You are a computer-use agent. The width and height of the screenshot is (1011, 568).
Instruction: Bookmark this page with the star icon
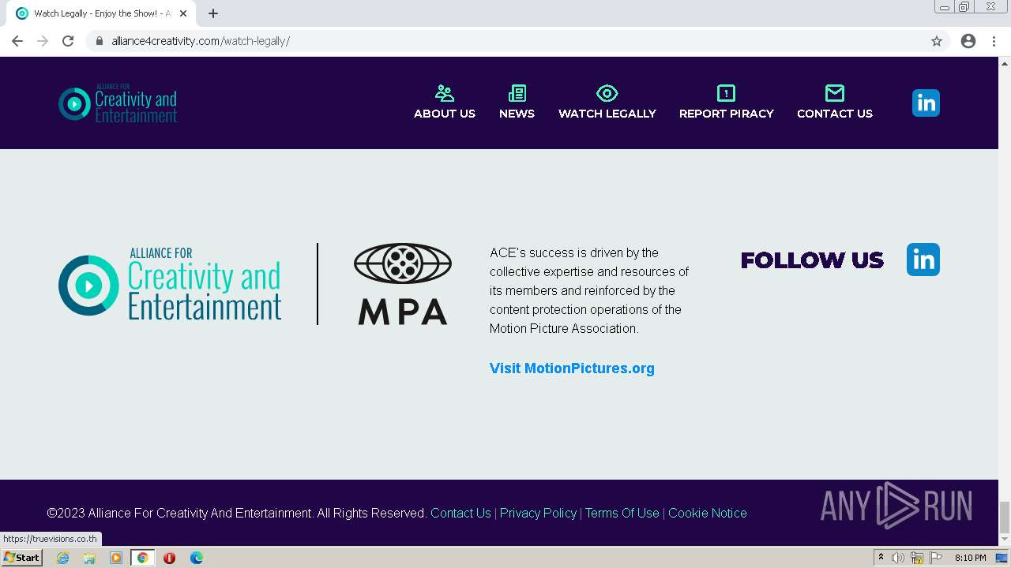click(x=937, y=41)
